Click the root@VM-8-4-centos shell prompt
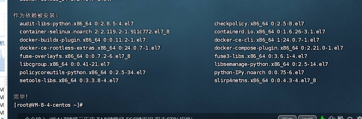Image resolution: width=362 pixels, height=119 pixels. [48, 105]
